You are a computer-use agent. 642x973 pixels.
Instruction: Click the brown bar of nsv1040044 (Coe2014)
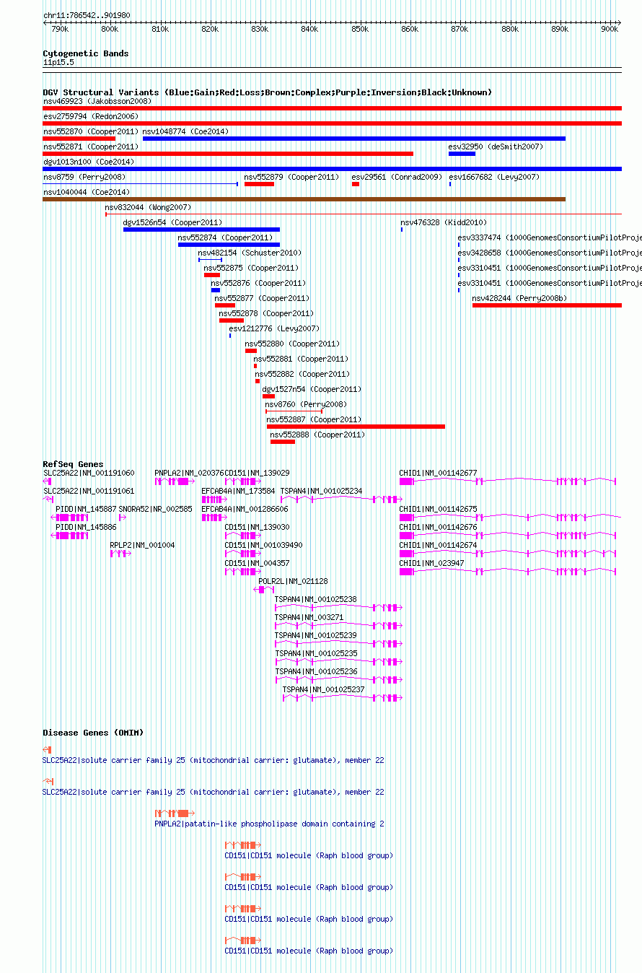(304, 199)
